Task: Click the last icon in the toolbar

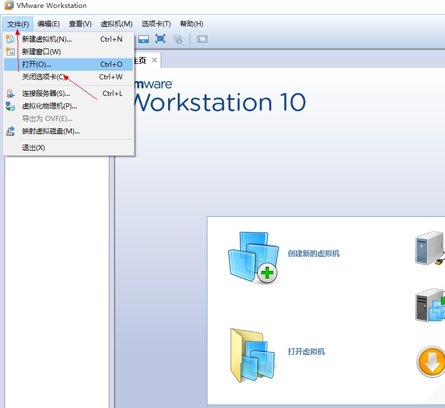Action: point(202,39)
